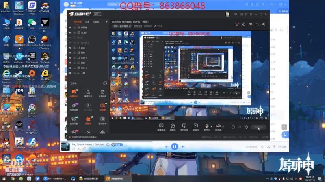Click the category tag after 玩游戏 title
Viewport: 325px width, 182px height.
tap(145, 22)
